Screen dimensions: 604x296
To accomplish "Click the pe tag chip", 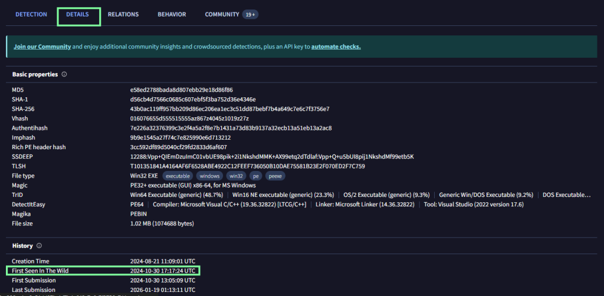I will coord(256,176).
